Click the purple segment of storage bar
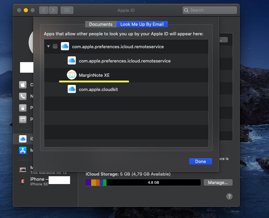This screenshot has width=269, height=218. [x=88, y=183]
